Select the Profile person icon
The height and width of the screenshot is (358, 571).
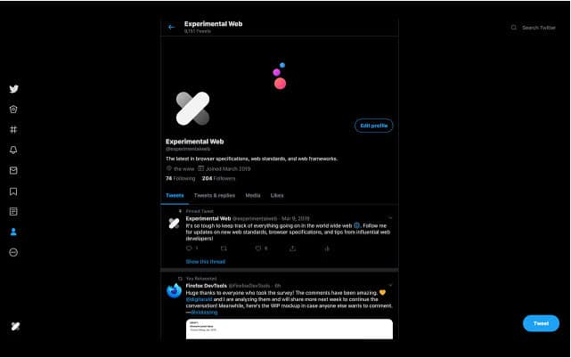pyautogui.click(x=13, y=232)
